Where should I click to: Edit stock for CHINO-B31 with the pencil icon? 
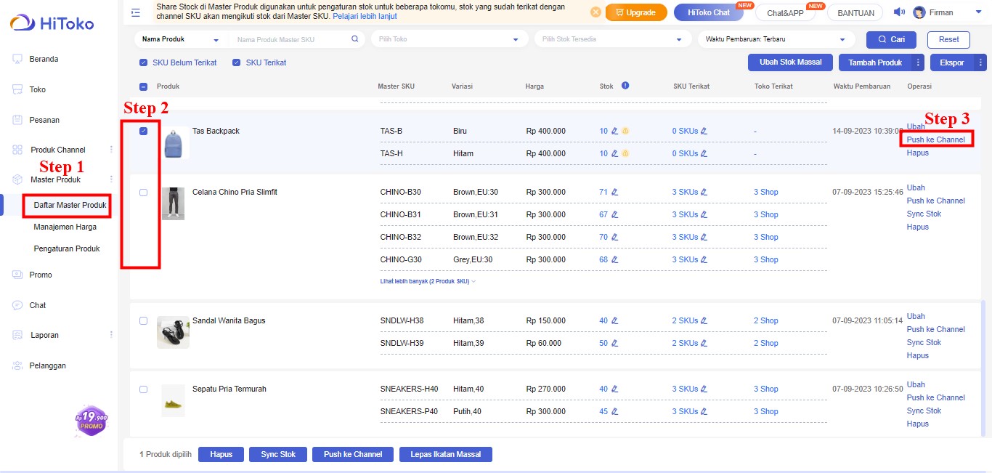pyautogui.click(x=614, y=215)
